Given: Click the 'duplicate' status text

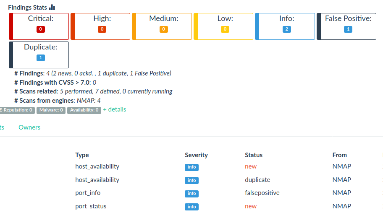Looking at the screenshot, I should coord(257,180).
